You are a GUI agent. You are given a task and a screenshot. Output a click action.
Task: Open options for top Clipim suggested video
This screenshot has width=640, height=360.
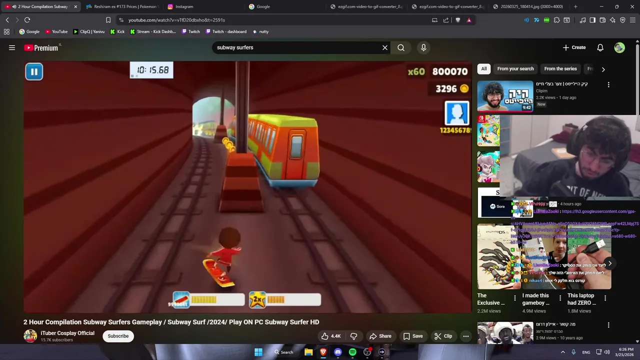(608, 84)
